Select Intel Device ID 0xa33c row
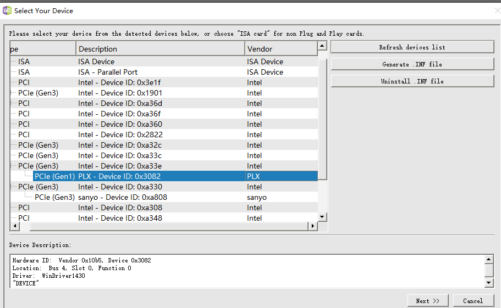 164,155
